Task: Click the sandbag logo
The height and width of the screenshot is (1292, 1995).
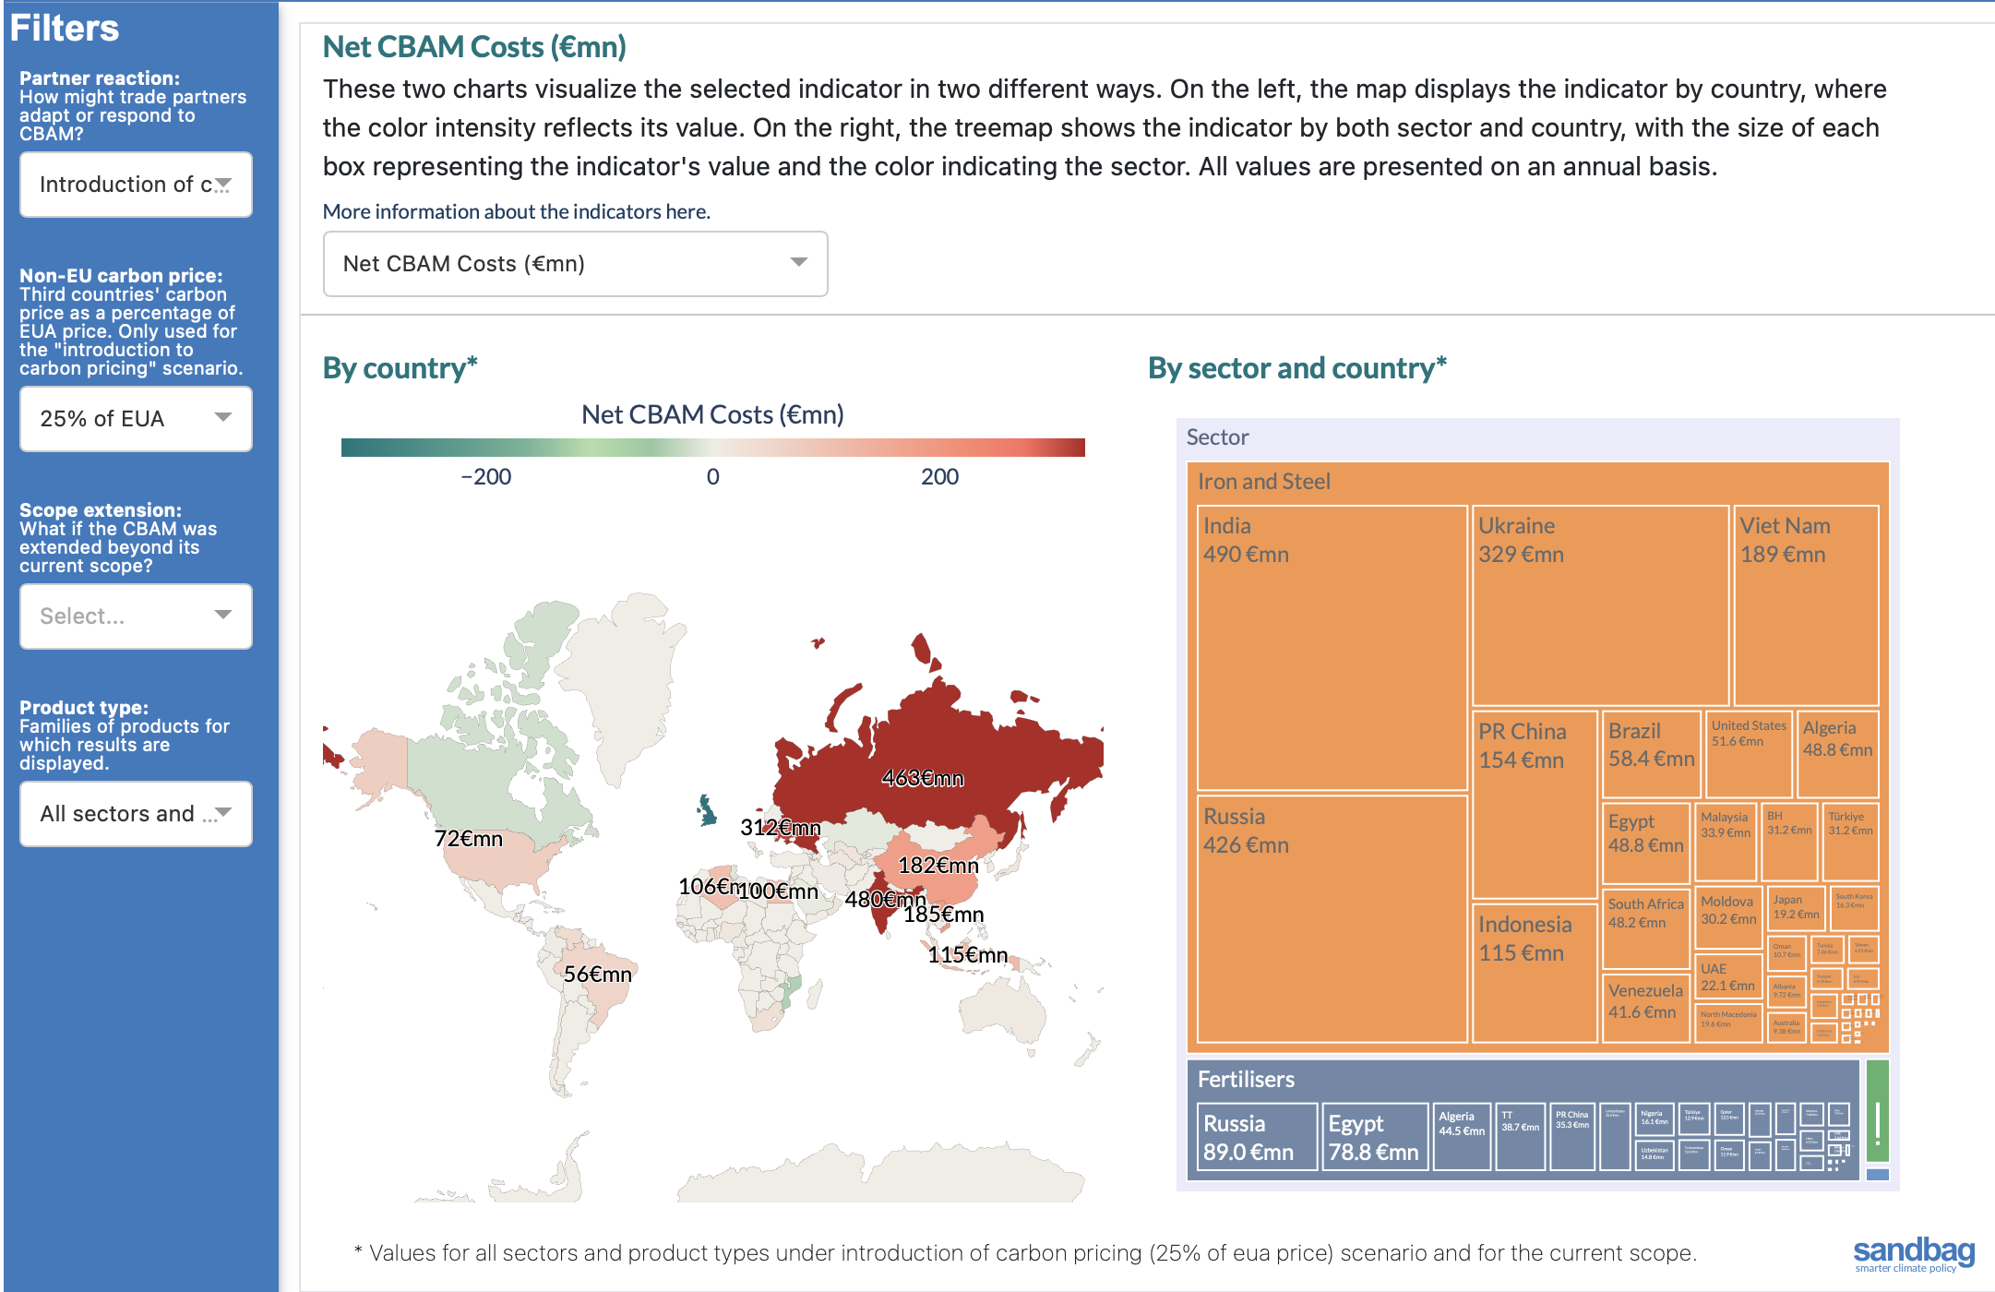Action: (1913, 1253)
